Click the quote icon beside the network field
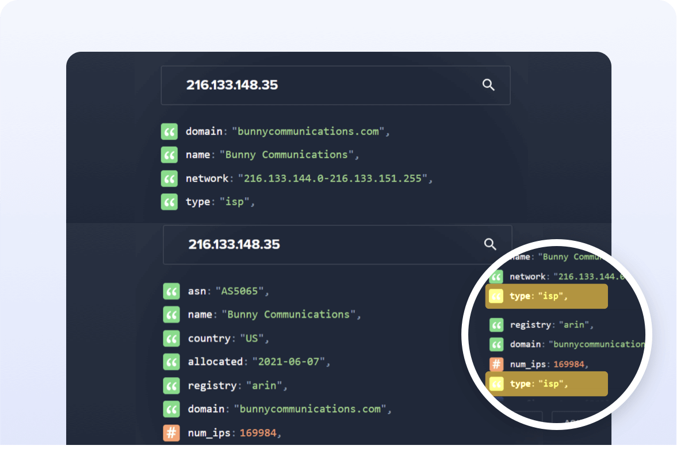 point(169,179)
